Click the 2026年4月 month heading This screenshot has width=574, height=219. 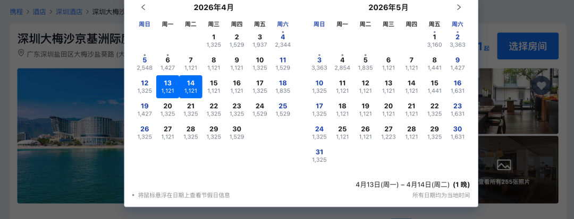tap(214, 7)
